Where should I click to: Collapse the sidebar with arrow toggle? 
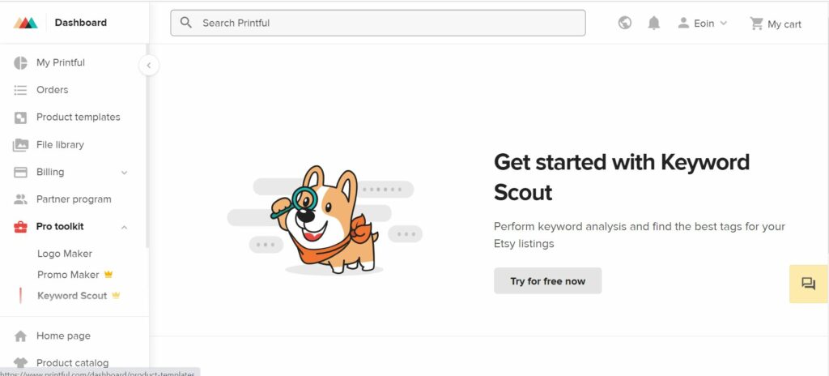click(x=149, y=65)
